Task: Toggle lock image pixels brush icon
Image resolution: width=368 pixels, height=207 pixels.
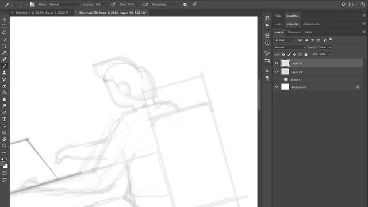Action: (289, 55)
